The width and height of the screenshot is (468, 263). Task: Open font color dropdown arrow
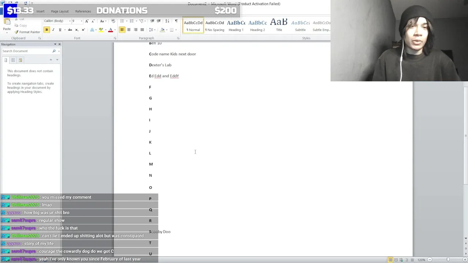(x=114, y=30)
